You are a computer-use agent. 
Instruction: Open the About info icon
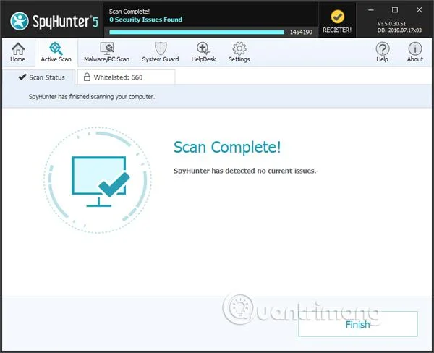point(415,52)
